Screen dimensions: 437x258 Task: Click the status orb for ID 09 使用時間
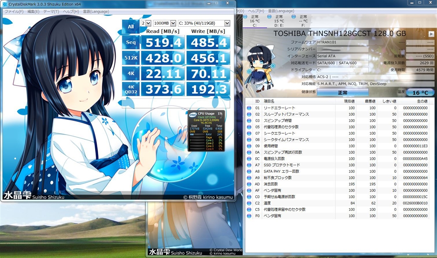(x=249, y=146)
